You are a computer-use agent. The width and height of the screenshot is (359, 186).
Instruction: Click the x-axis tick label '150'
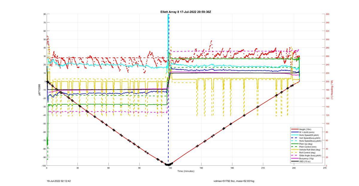(201, 168)
